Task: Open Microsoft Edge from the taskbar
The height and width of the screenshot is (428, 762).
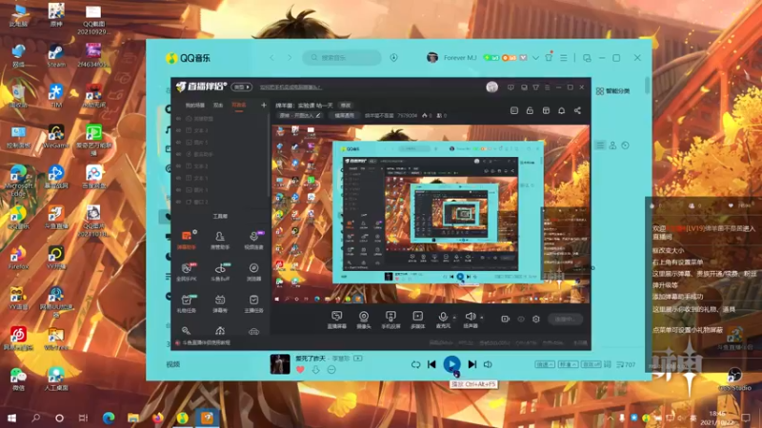Action: 109,418
